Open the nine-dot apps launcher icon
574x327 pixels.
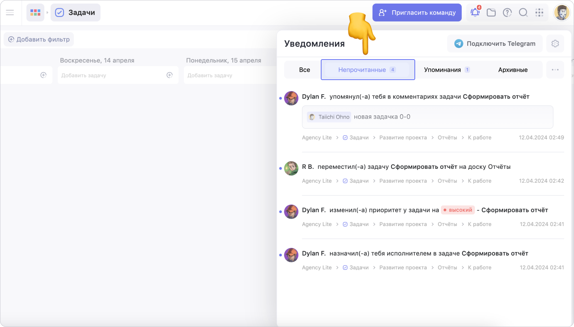(x=539, y=13)
